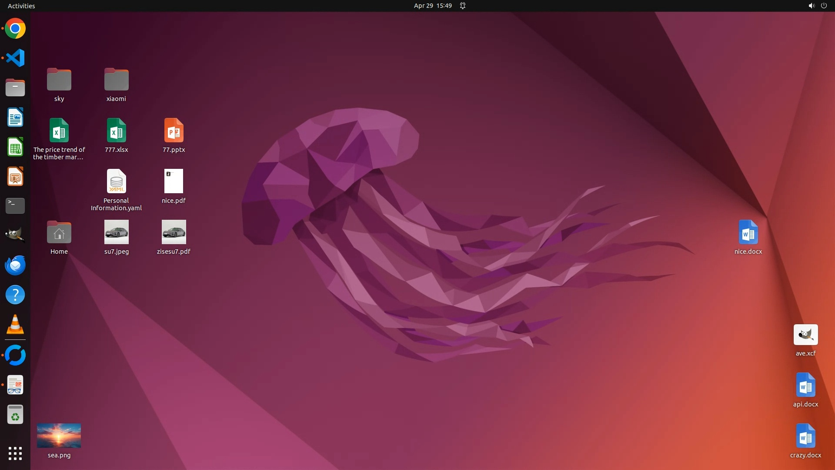Select the xiaomi folder on desktop
The height and width of the screenshot is (470, 835).
tap(116, 80)
